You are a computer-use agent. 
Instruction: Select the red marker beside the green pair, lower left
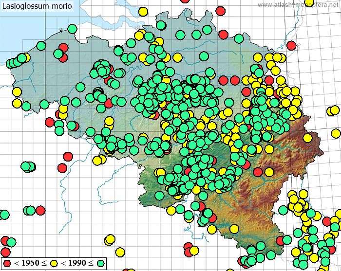tap(40, 210)
